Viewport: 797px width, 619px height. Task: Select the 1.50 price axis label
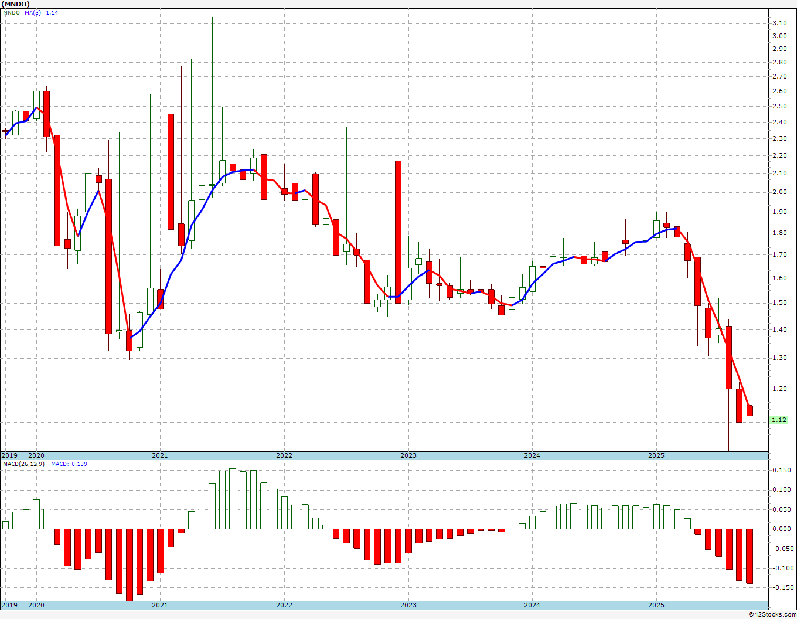coord(779,302)
